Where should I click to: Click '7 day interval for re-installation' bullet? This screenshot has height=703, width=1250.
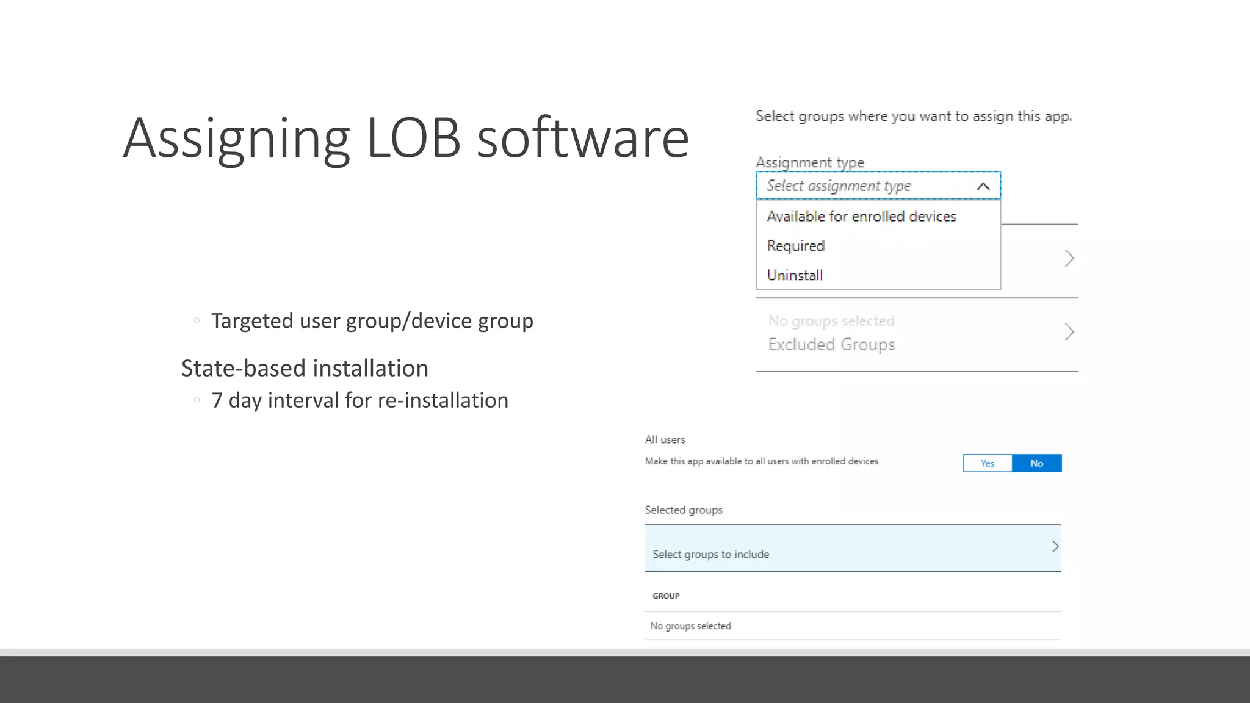359,400
